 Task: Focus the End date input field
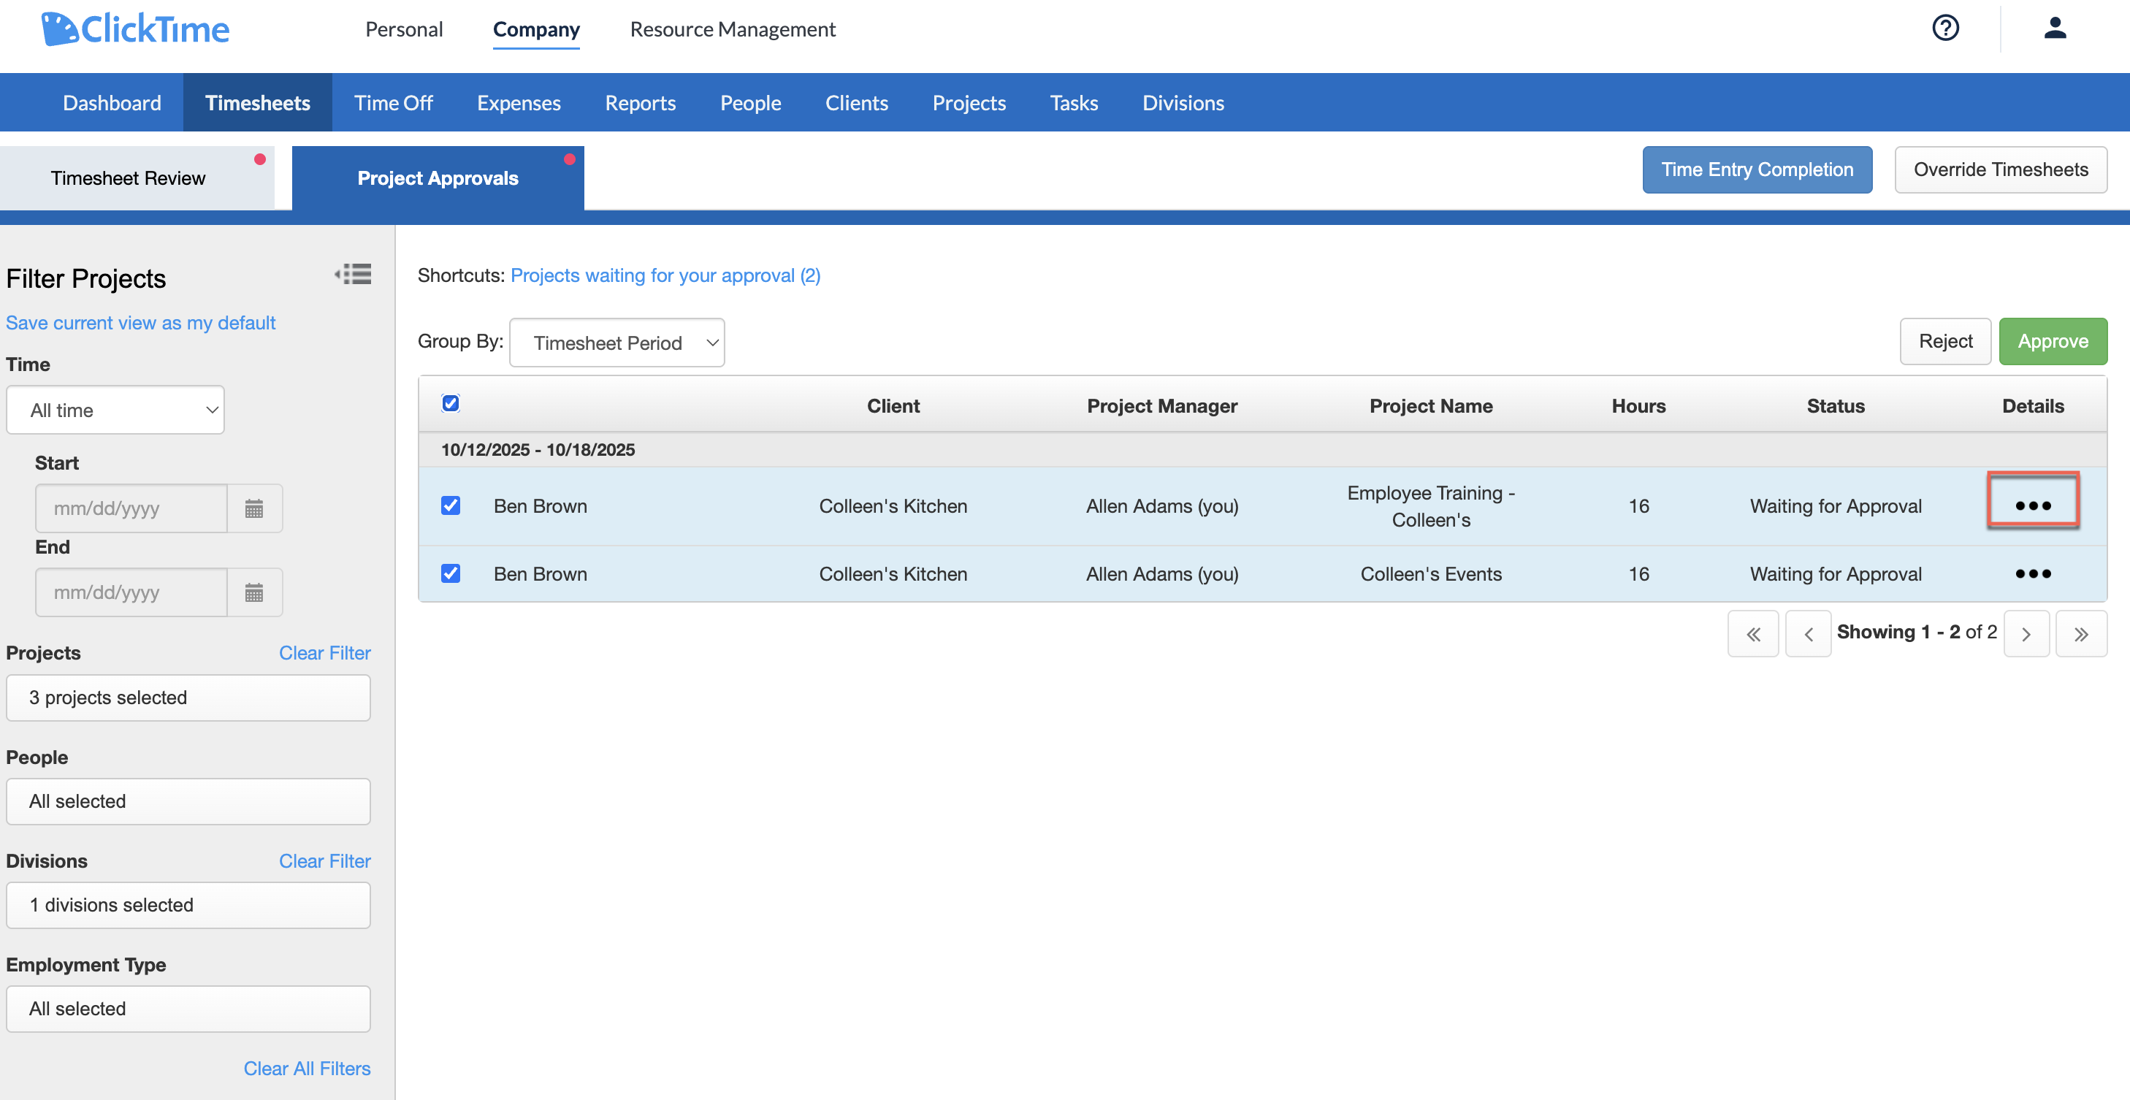131,592
